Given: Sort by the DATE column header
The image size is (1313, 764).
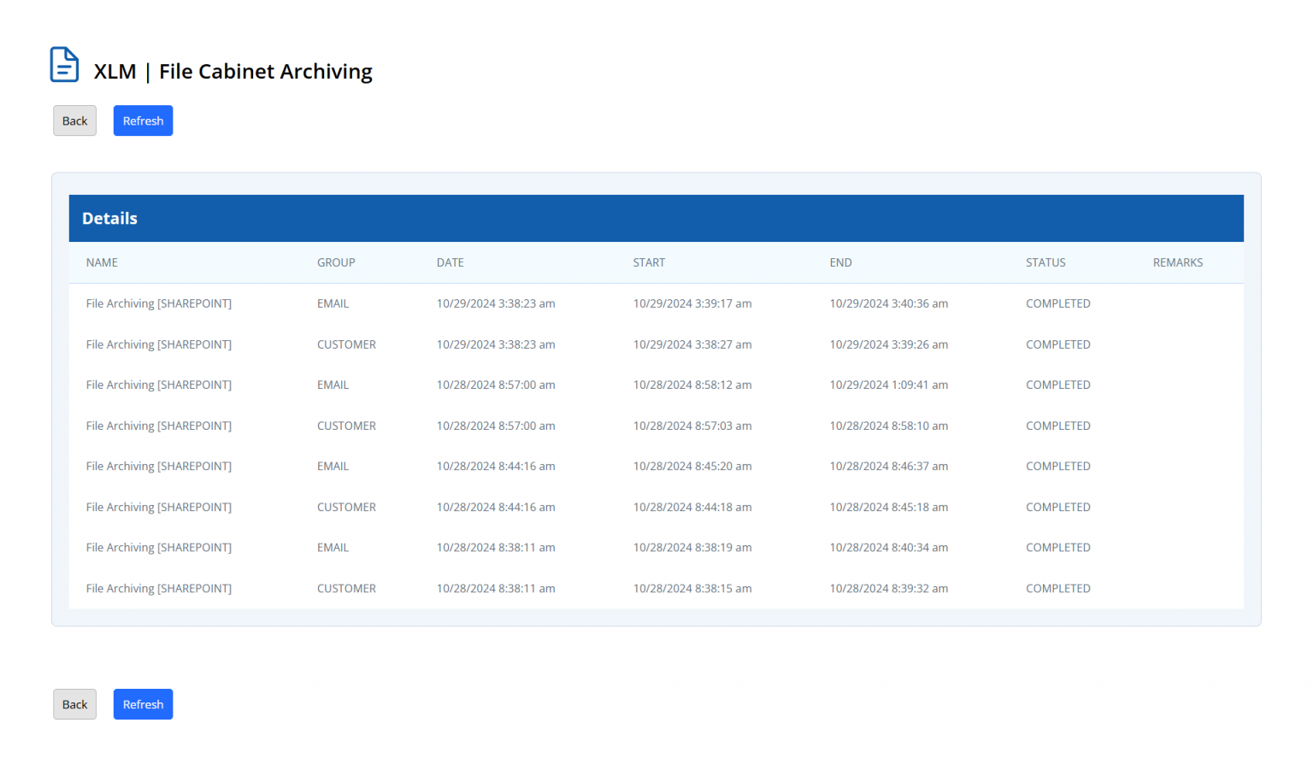Looking at the screenshot, I should [450, 262].
